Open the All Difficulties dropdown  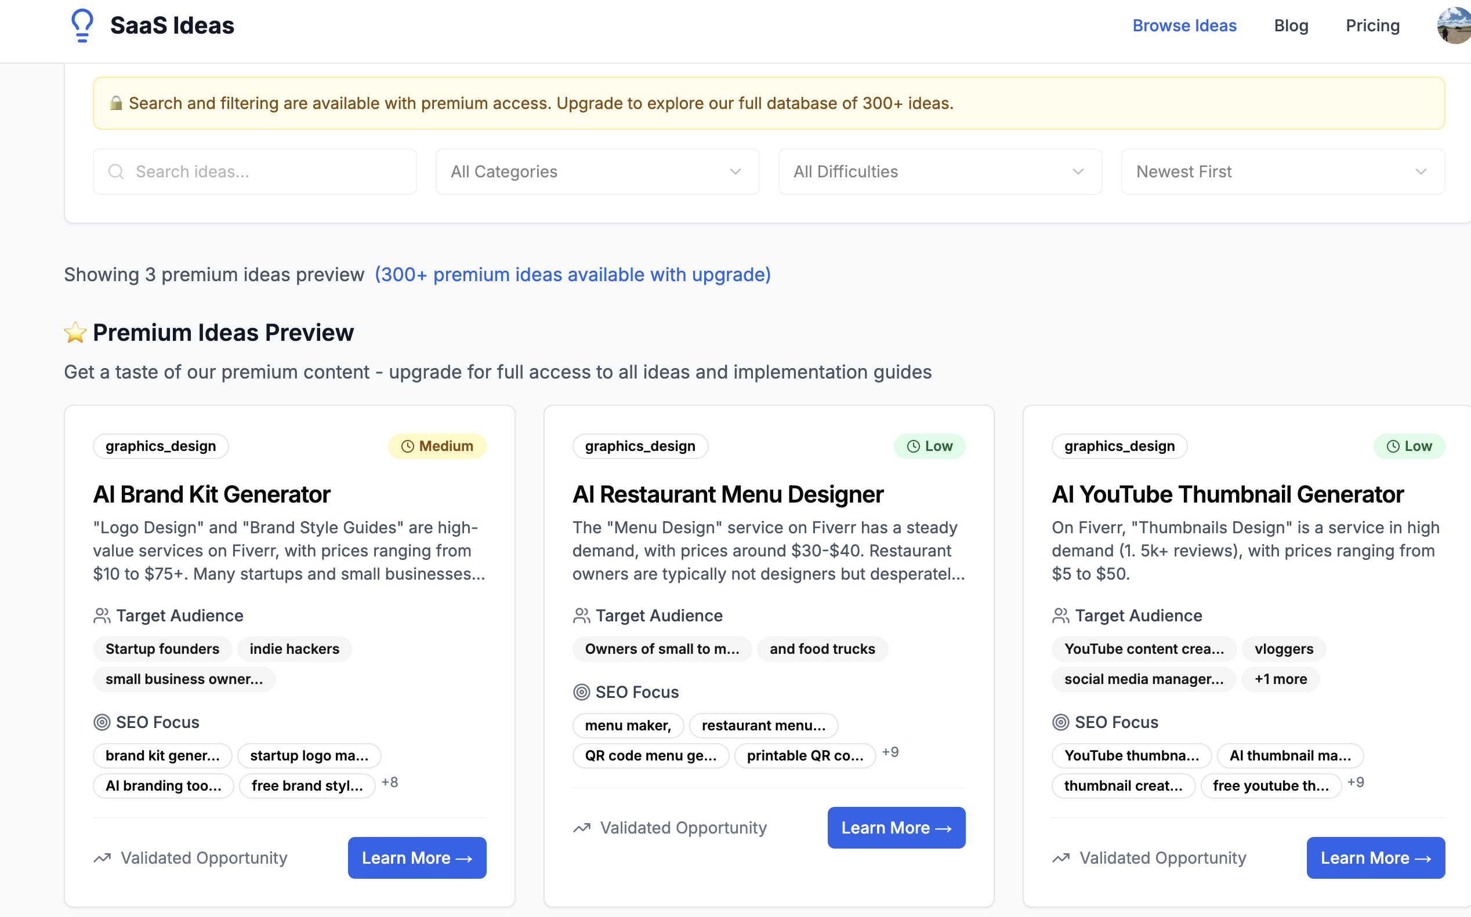pyautogui.click(x=940, y=172)
